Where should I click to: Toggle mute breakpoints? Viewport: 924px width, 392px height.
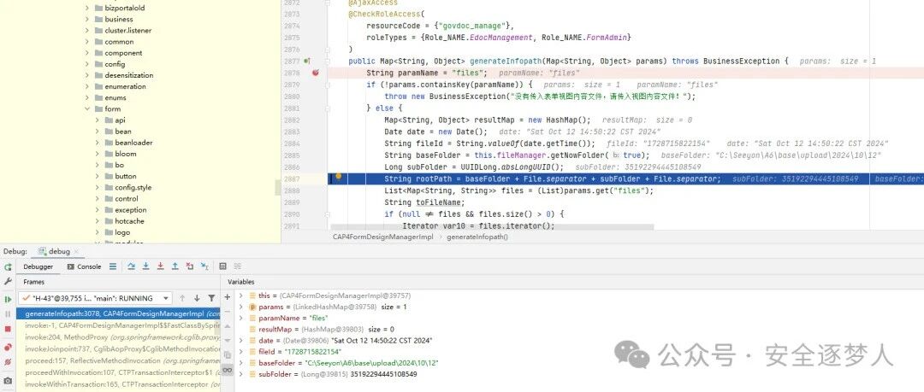[8, 363]
